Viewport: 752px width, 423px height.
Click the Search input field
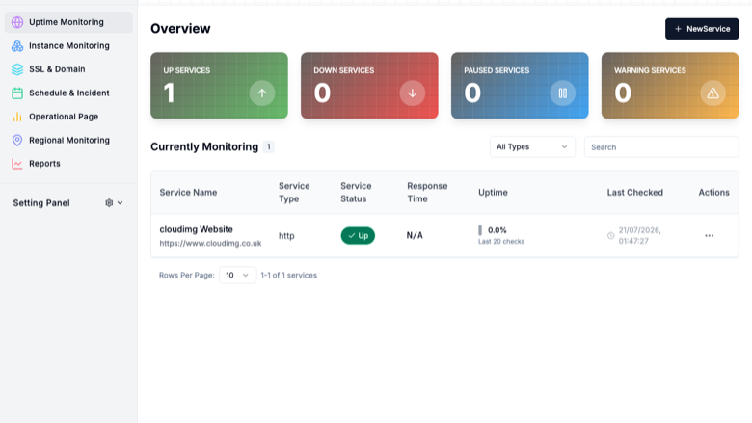pos(661,147)
